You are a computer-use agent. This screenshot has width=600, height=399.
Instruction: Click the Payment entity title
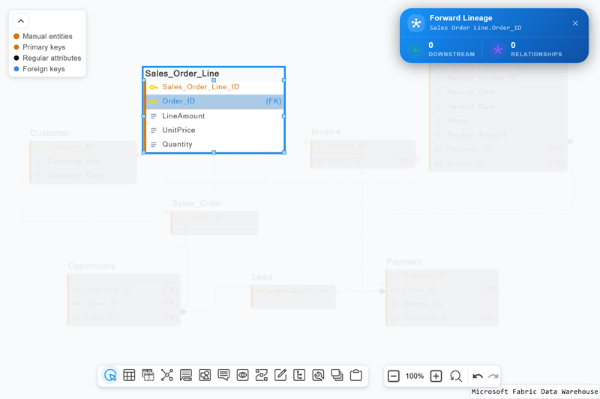pyautogui.click(x=404, y=262)
